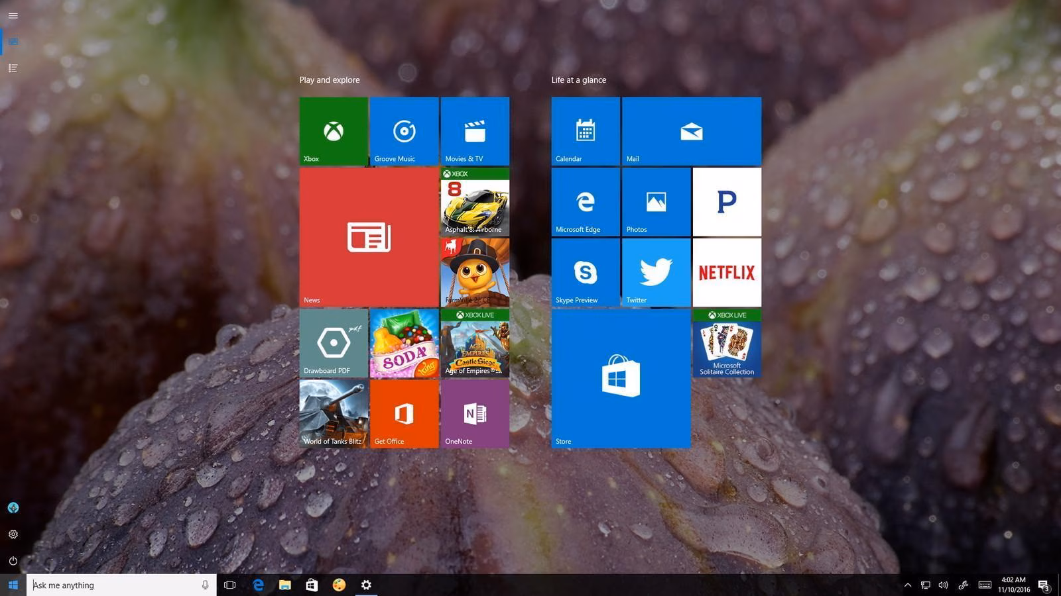Open the user account avatar
Screen dimensions: 1061x596
point(13,508)
